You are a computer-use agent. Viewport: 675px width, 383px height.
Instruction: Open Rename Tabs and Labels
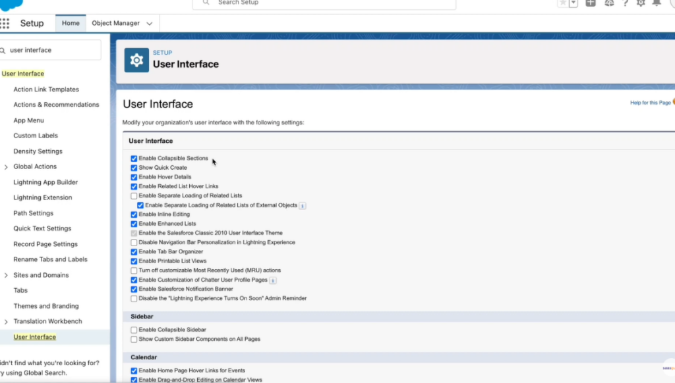50,260
